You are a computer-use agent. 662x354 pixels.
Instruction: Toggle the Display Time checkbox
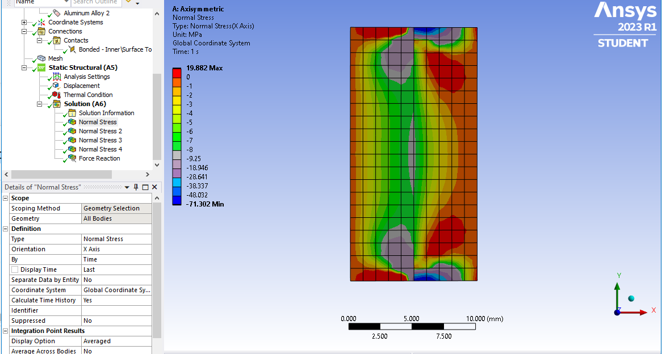click(15, 269)
